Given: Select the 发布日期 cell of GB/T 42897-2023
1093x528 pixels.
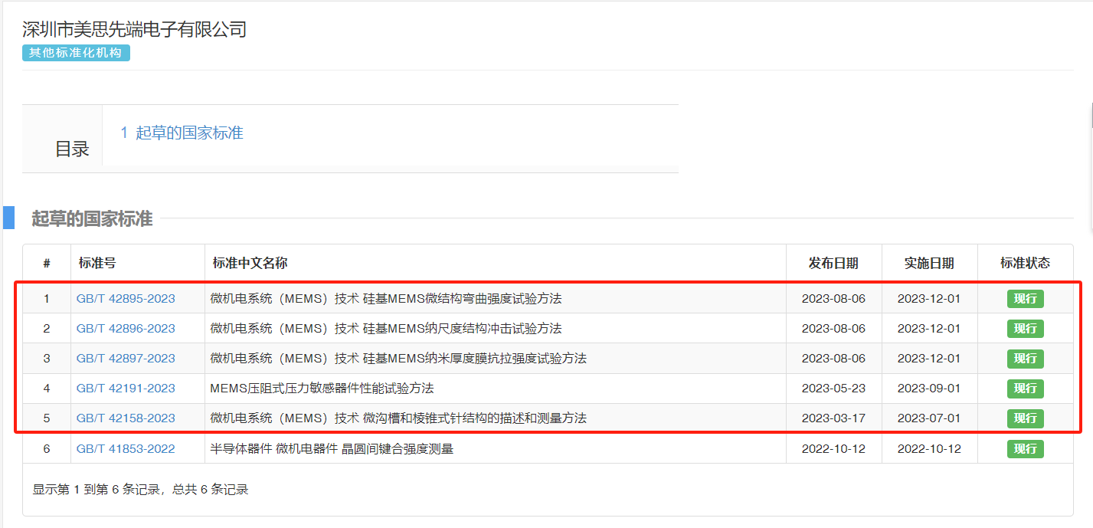Looking at the screenshot, I should coord(833,359).
